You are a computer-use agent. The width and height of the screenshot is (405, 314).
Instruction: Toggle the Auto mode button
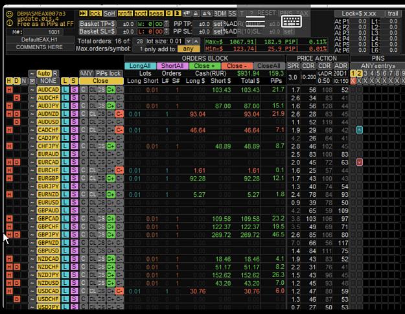[x=44, y=73]
